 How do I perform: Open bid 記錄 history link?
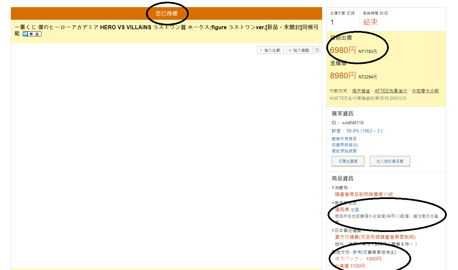click(351, 13)
